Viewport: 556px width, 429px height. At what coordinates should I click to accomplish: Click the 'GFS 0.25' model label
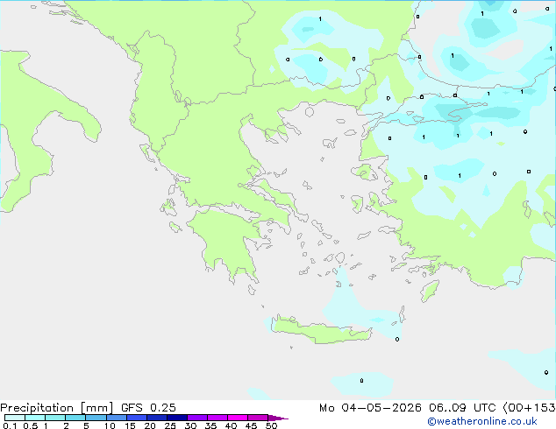[148, 408]
